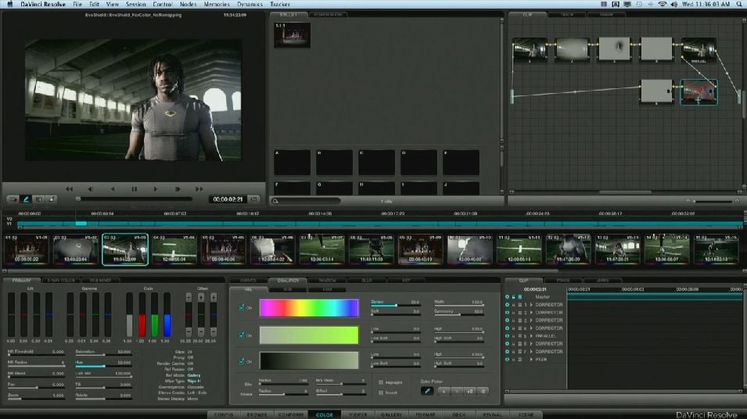This screenshot has height=419, width=747.
Task: Select the highlighted pen-shaped viewer tool icon
Action: click(x=26, y=199)
